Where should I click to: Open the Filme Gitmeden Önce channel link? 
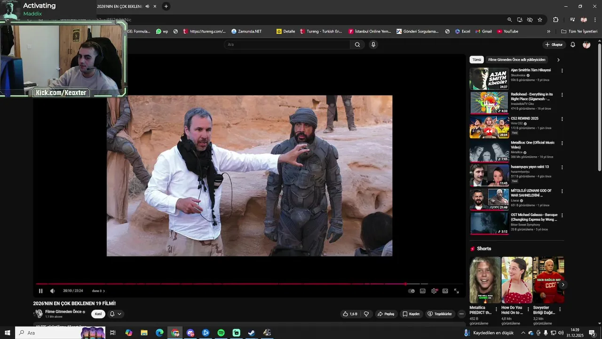click(x=64, y=312)
